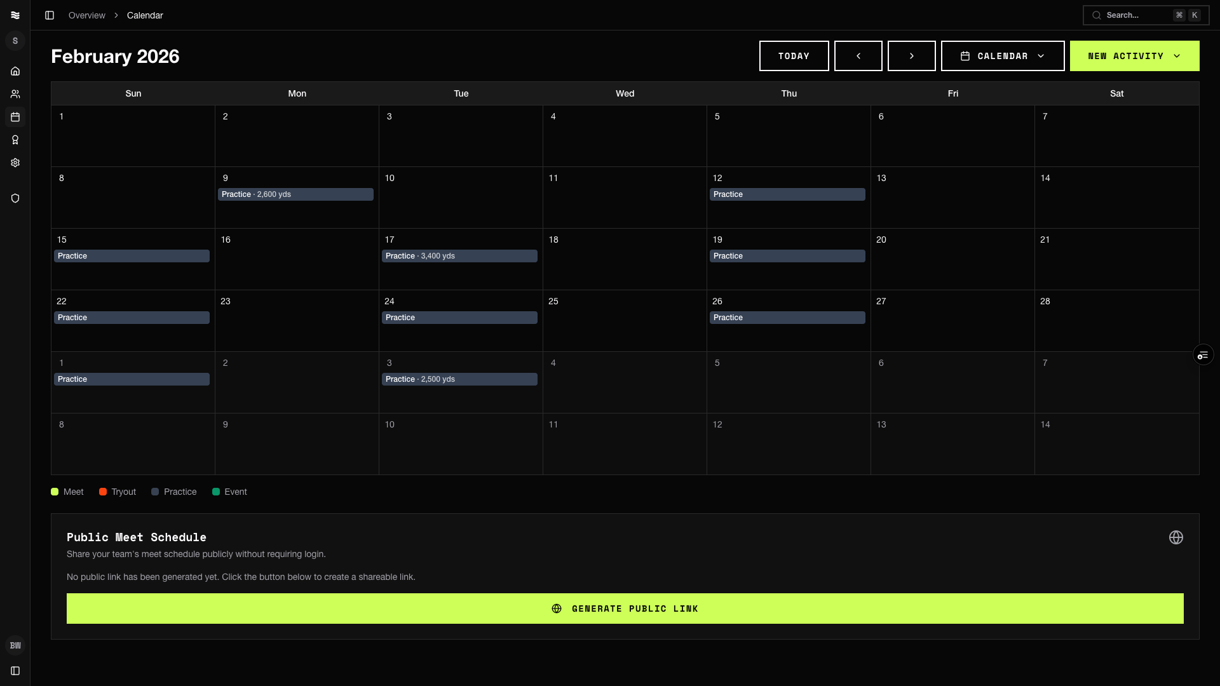This screenshot has width=1220, height=686.
Task: Go to Home via sidebar house icon
Action: point(15,71)
